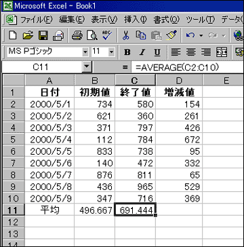Viewport: 244px width, 247px height.
Task: Create a new workbook with New icon
Action: (14, 35)
